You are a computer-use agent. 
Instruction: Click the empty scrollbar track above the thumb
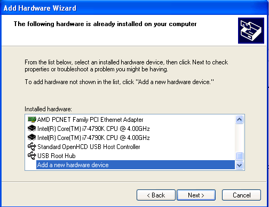pos(239,138)
